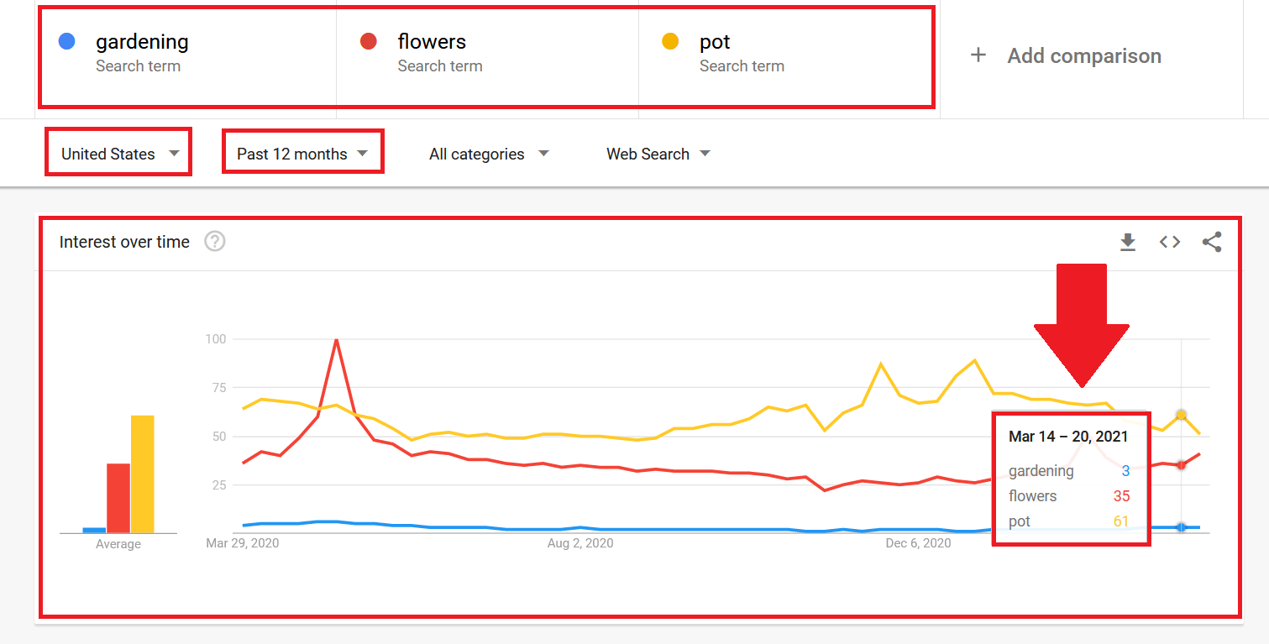Select the red flowers peak at 100
Screen dimensions: 1269x644
point(336,340)
